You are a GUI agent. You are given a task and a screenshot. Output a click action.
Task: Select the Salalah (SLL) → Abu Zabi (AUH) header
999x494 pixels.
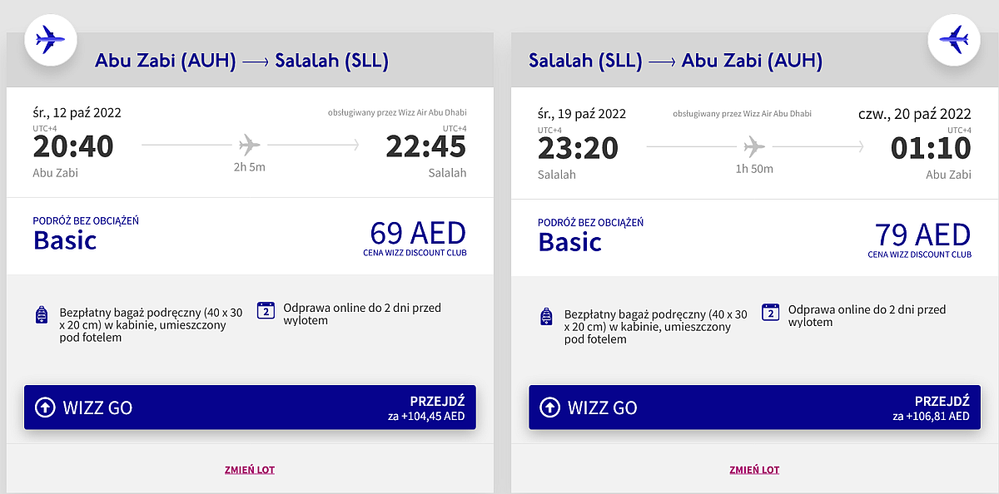[675, 61]
